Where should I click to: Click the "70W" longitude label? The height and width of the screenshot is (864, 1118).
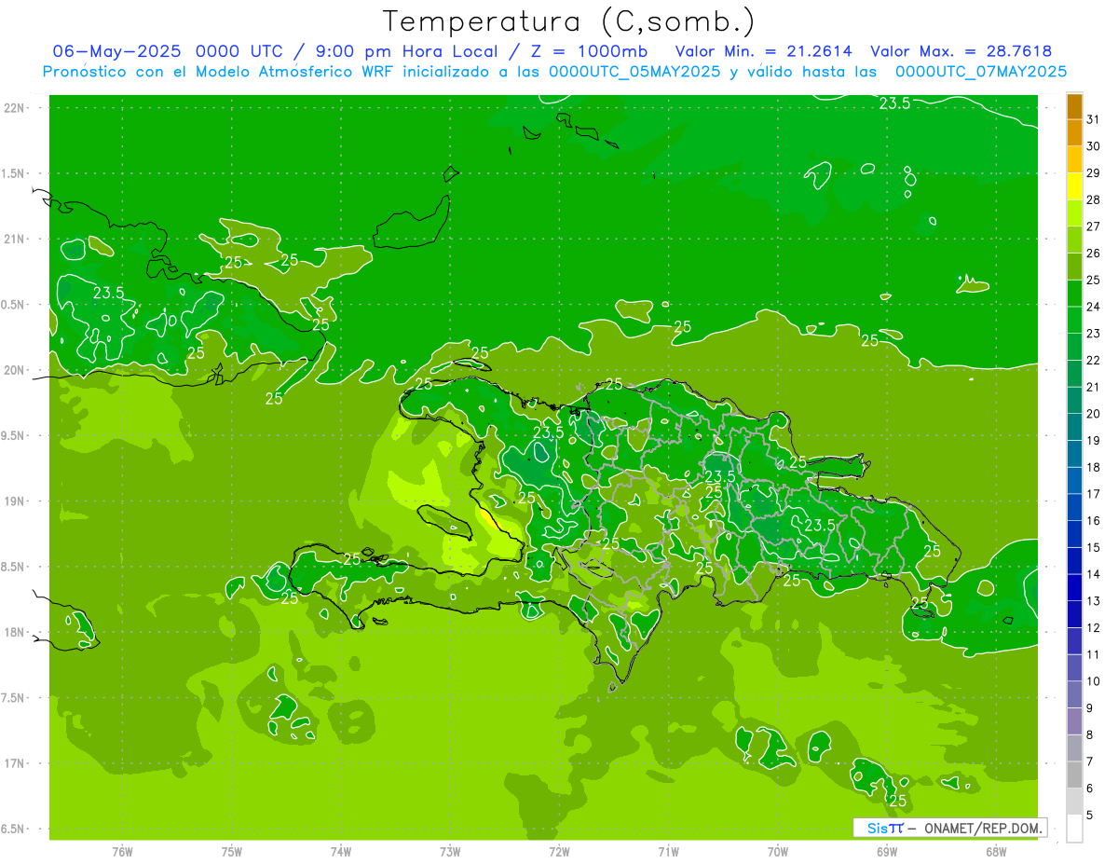pos(778,852)
